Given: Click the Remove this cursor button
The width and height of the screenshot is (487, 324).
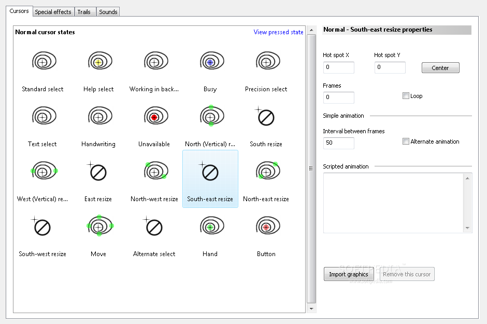Looking at the screenshot, I should click(x=407, y=274).
